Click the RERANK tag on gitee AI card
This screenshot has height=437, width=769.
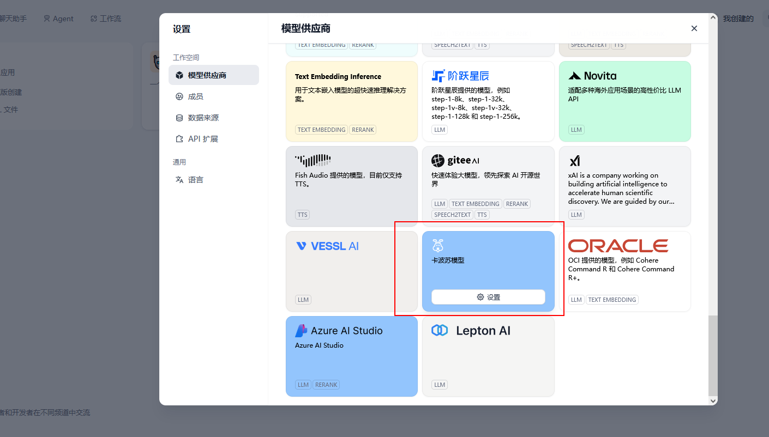pos(517,204)
